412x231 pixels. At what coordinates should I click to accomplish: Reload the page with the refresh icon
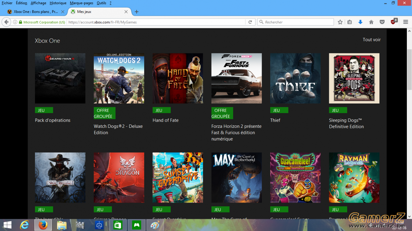click(250, 22)
